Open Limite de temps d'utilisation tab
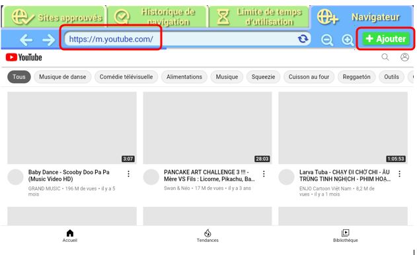 [x=258, y=16]
